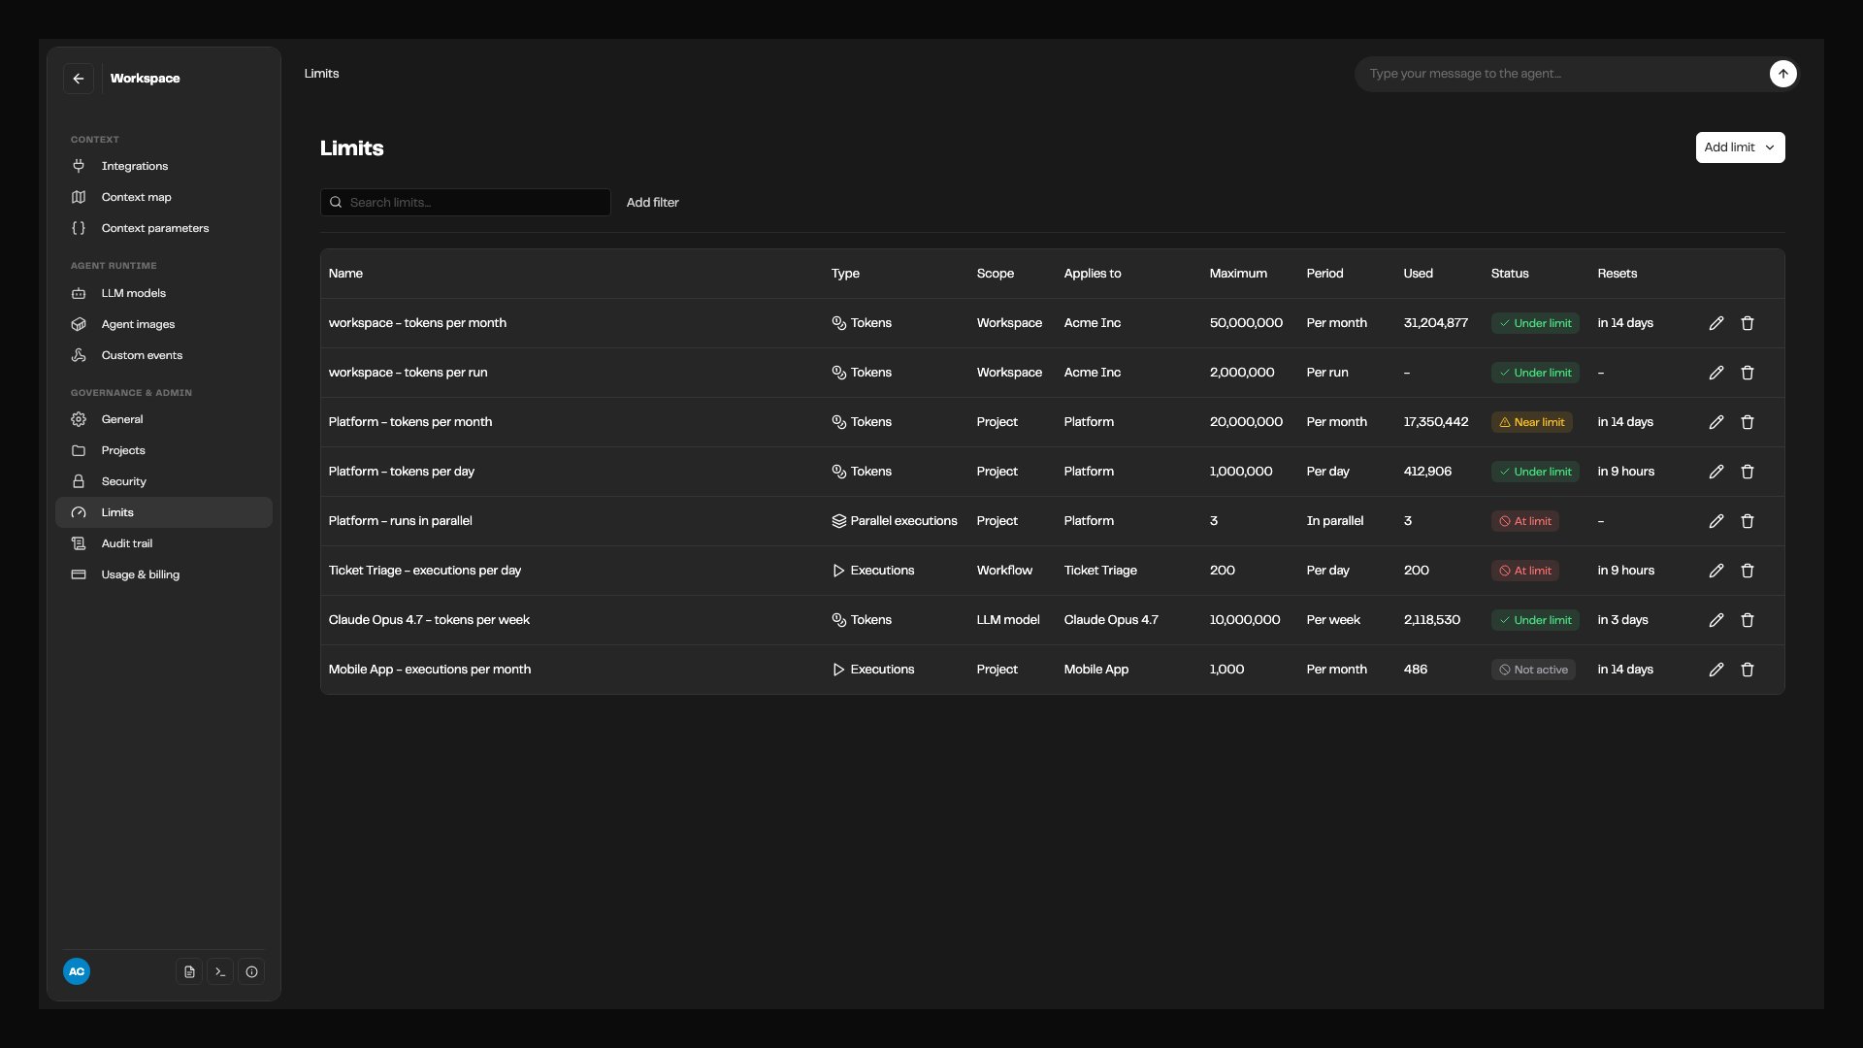
Task: Open the document icon in sidebar footer
Action: coord(189,971)
